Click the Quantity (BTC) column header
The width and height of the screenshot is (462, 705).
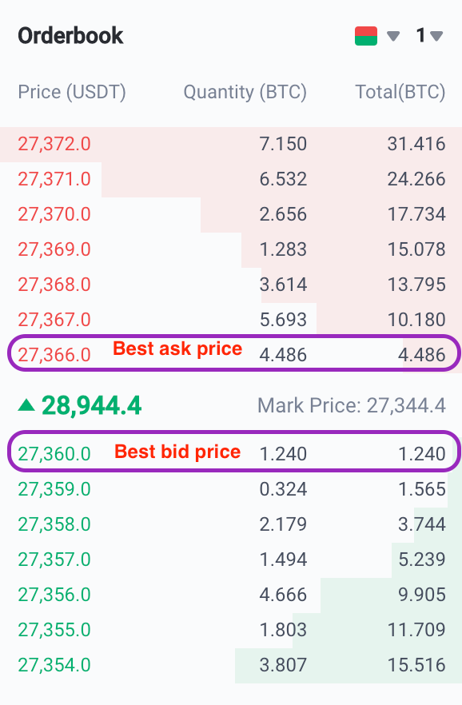pyautogui.click(x=245, y=92)
